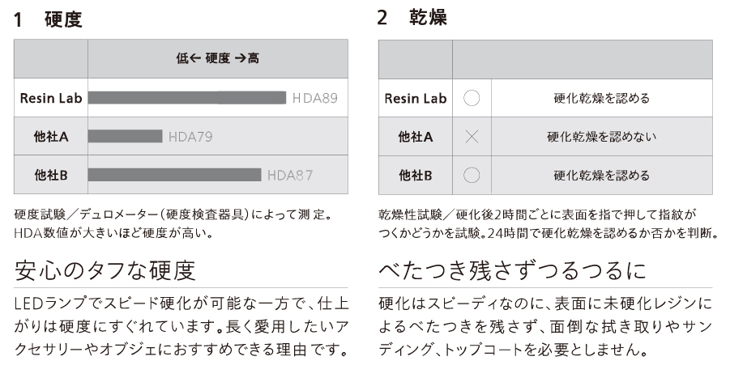Image resolution: width=730 pixels, height=365 pixels.
Task: Click the Resin Lab hardness bar
Action: pos(187,98)
